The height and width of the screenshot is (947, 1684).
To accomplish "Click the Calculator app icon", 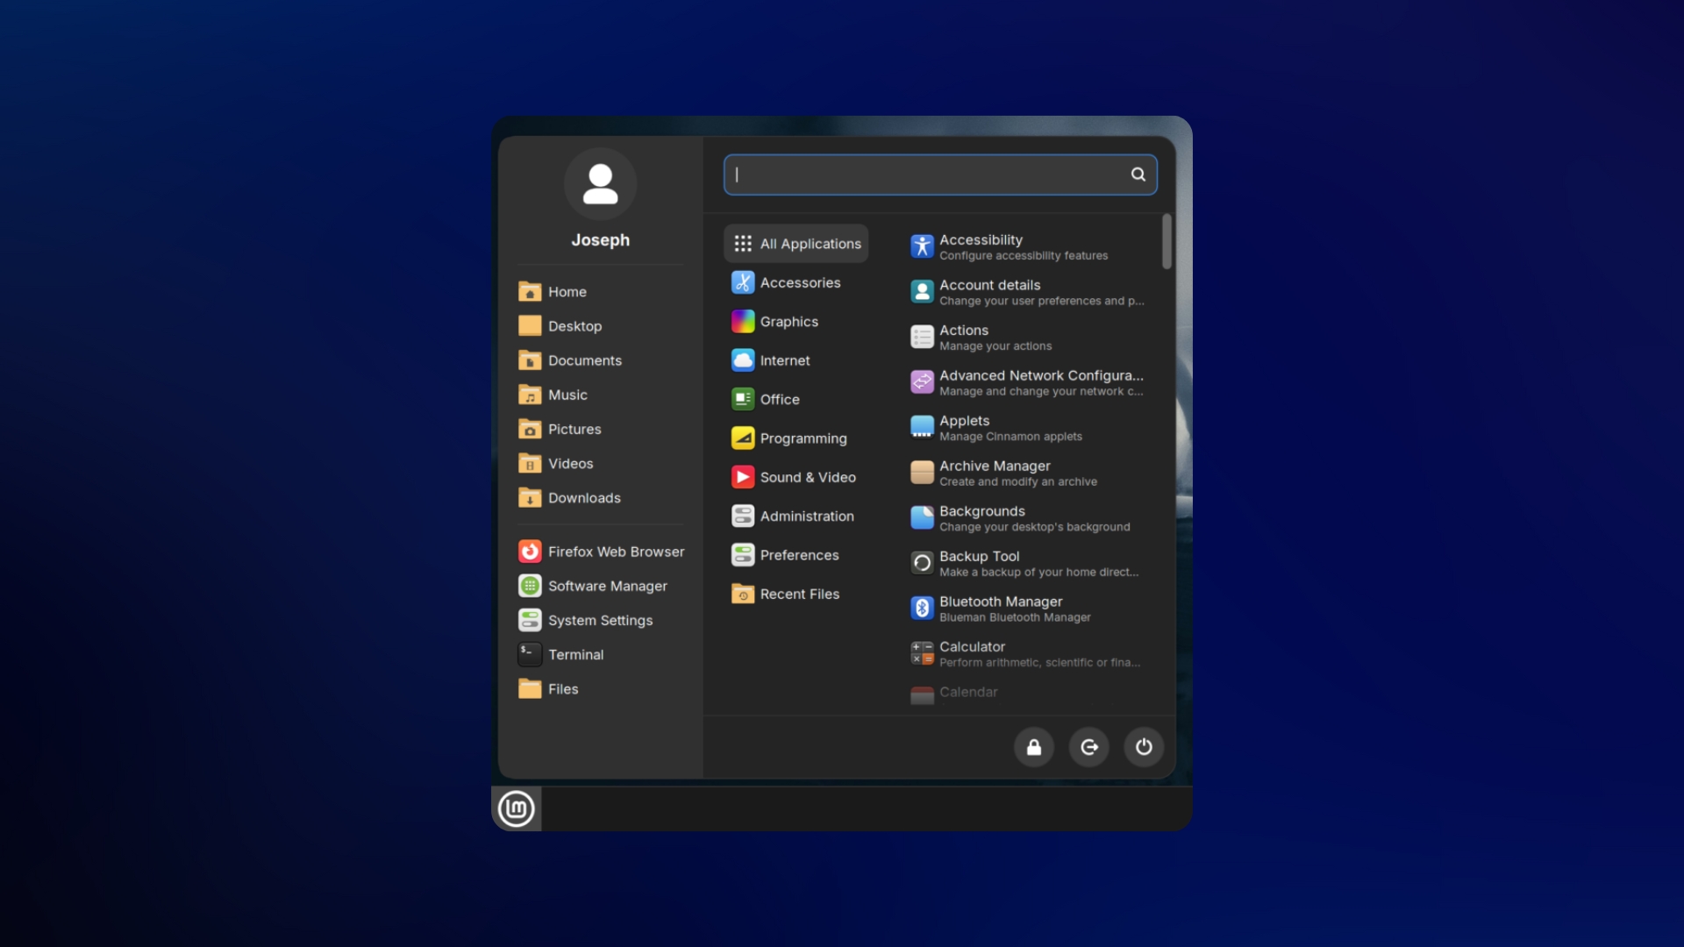I will point(922,653).
